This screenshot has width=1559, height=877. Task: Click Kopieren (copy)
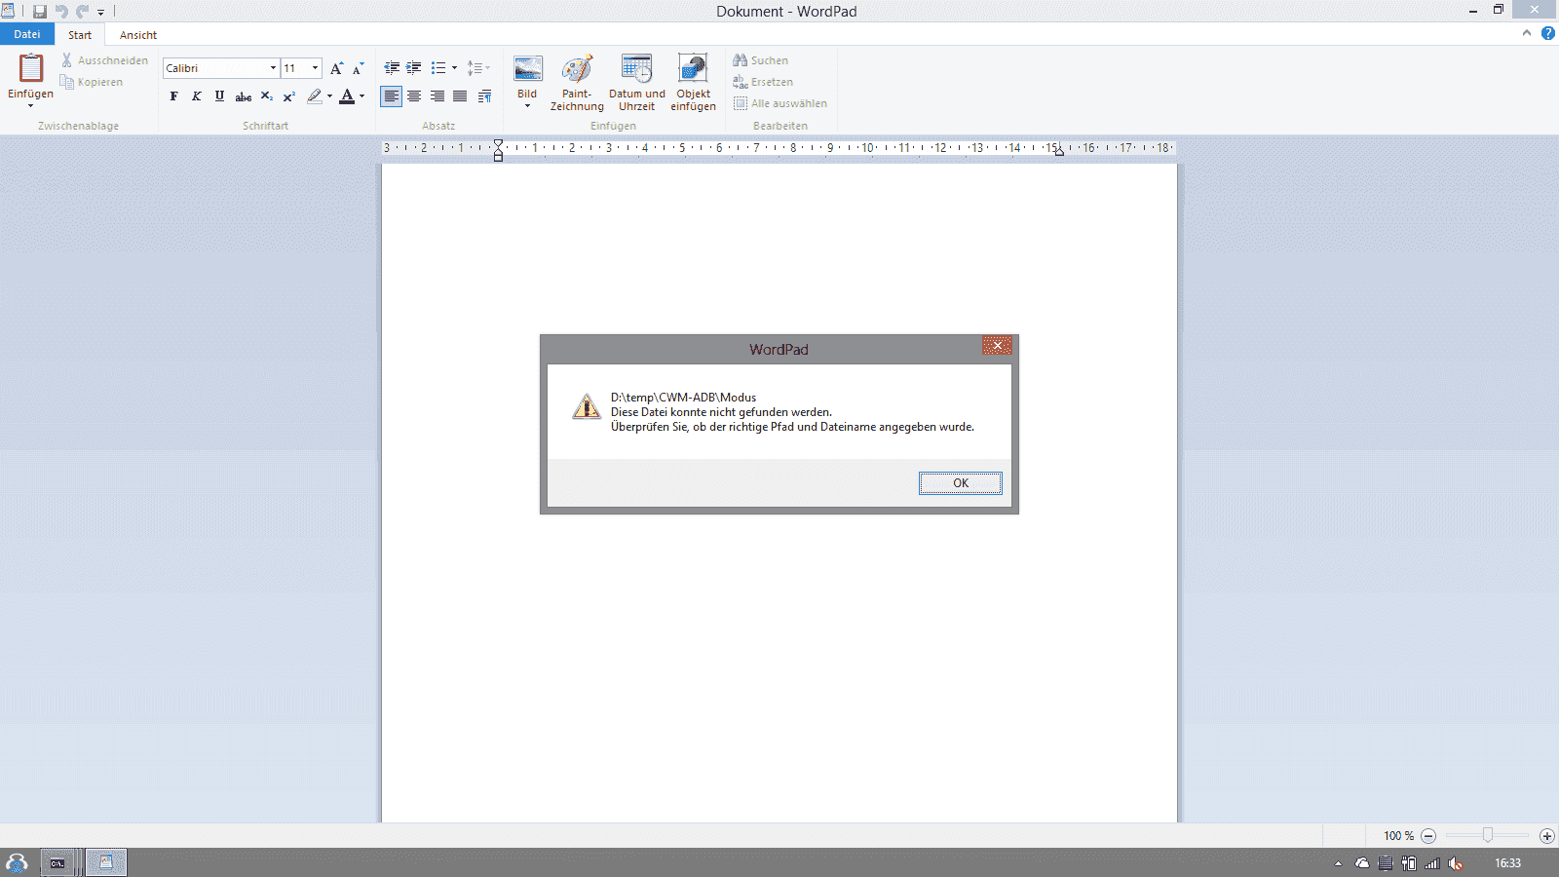92,82
